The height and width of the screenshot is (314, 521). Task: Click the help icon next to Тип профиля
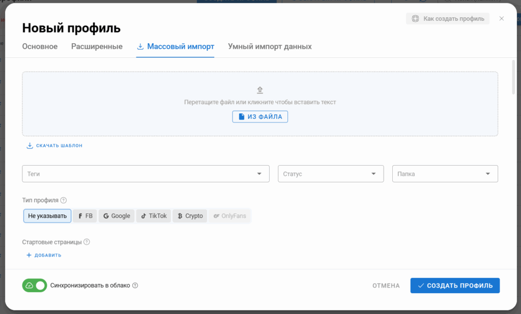coord(64,200)
